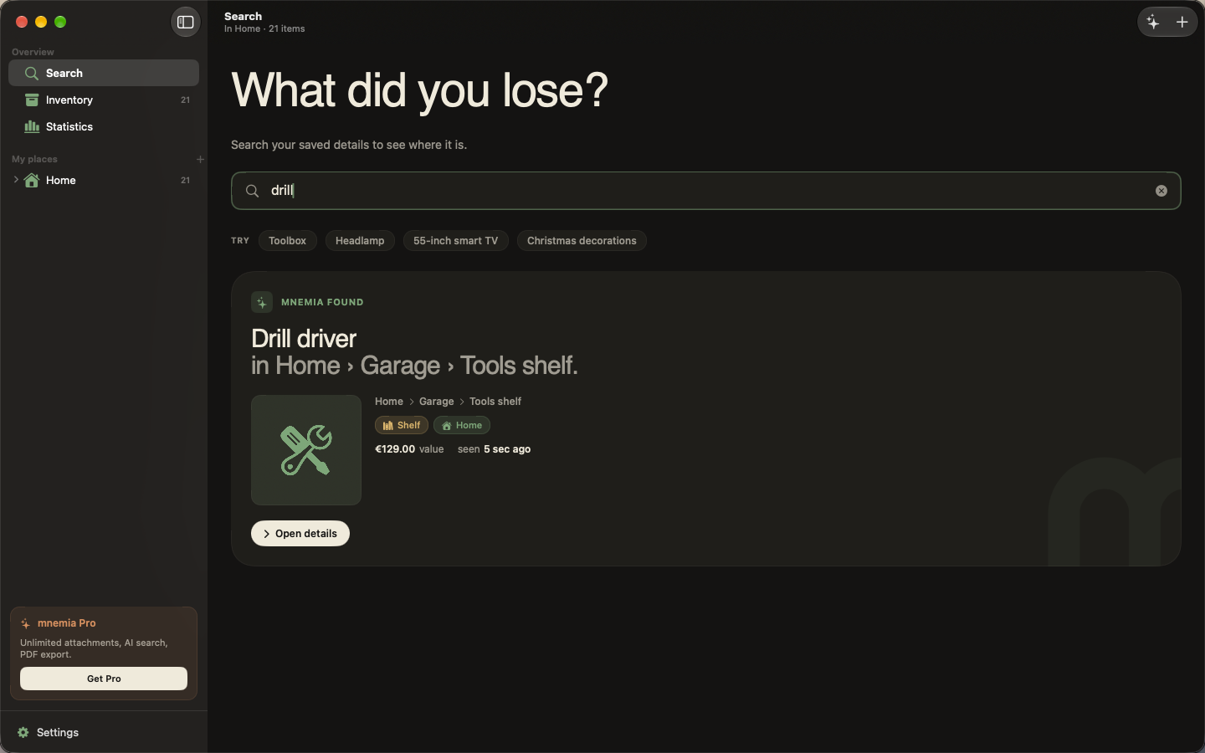Click the €129.00 value text
The width and height of the screenshot is (1205, 753).
coord(409,449)
